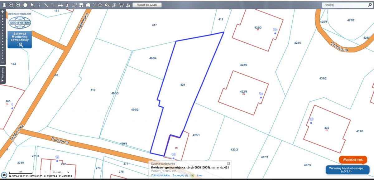The image size is (374, 180).
Task: Expand parcel details with green plus icon
Action: tap(192, 175)
